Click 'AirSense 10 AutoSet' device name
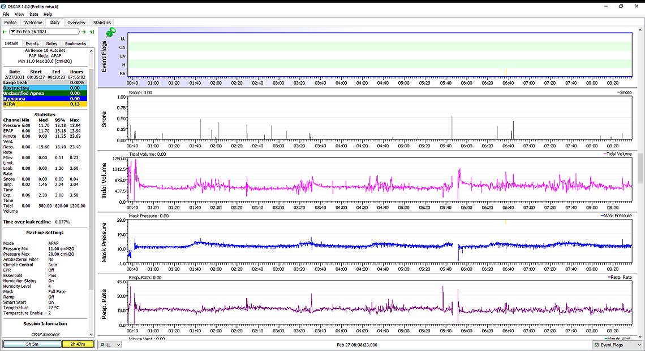Screen dimensions: 645x351 (x=45, y=50)
